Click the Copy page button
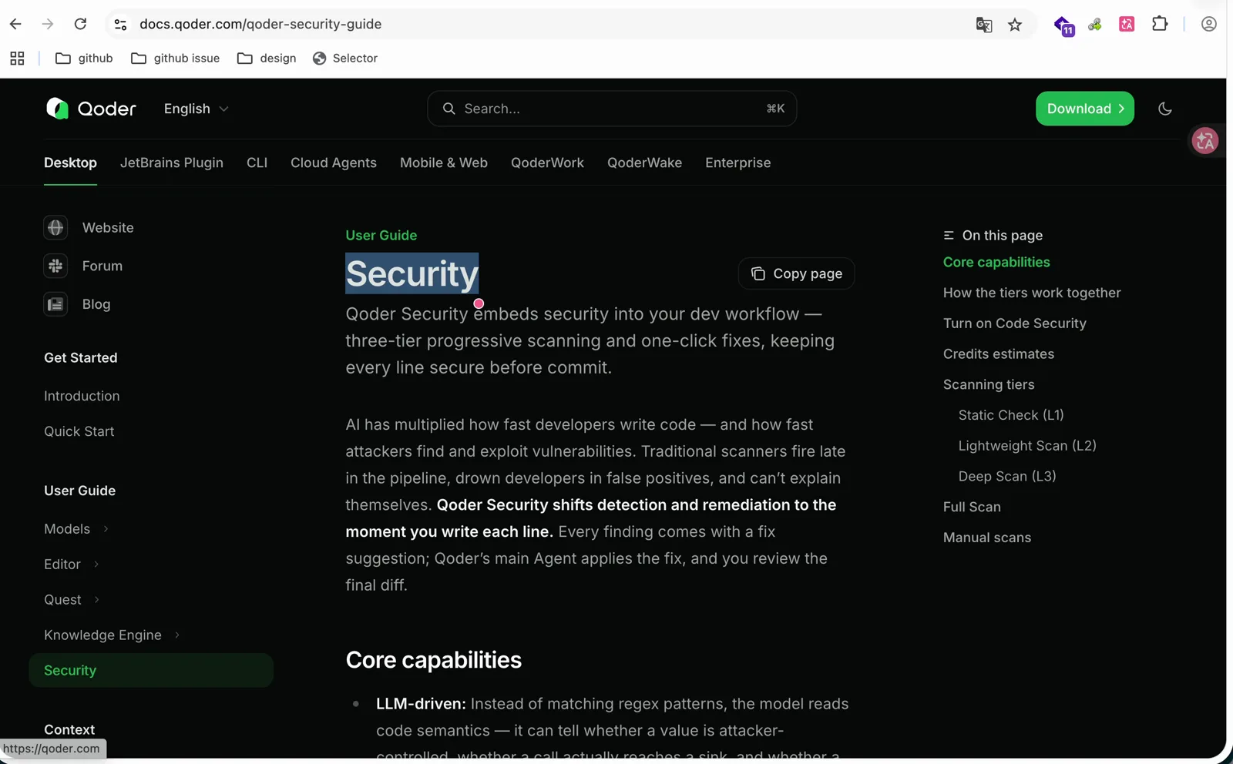Viewport: 1233px width, 764px height. tap(796, 273)
